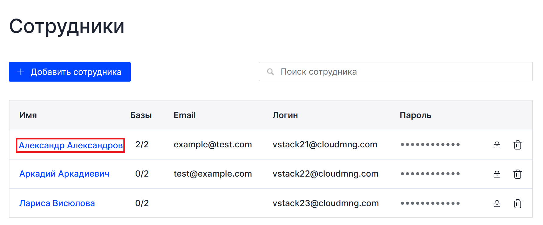Click the plus icon on add button
The height and width of the screenshot is (225, 543).
pyautogui.click(x=21, y=72)
